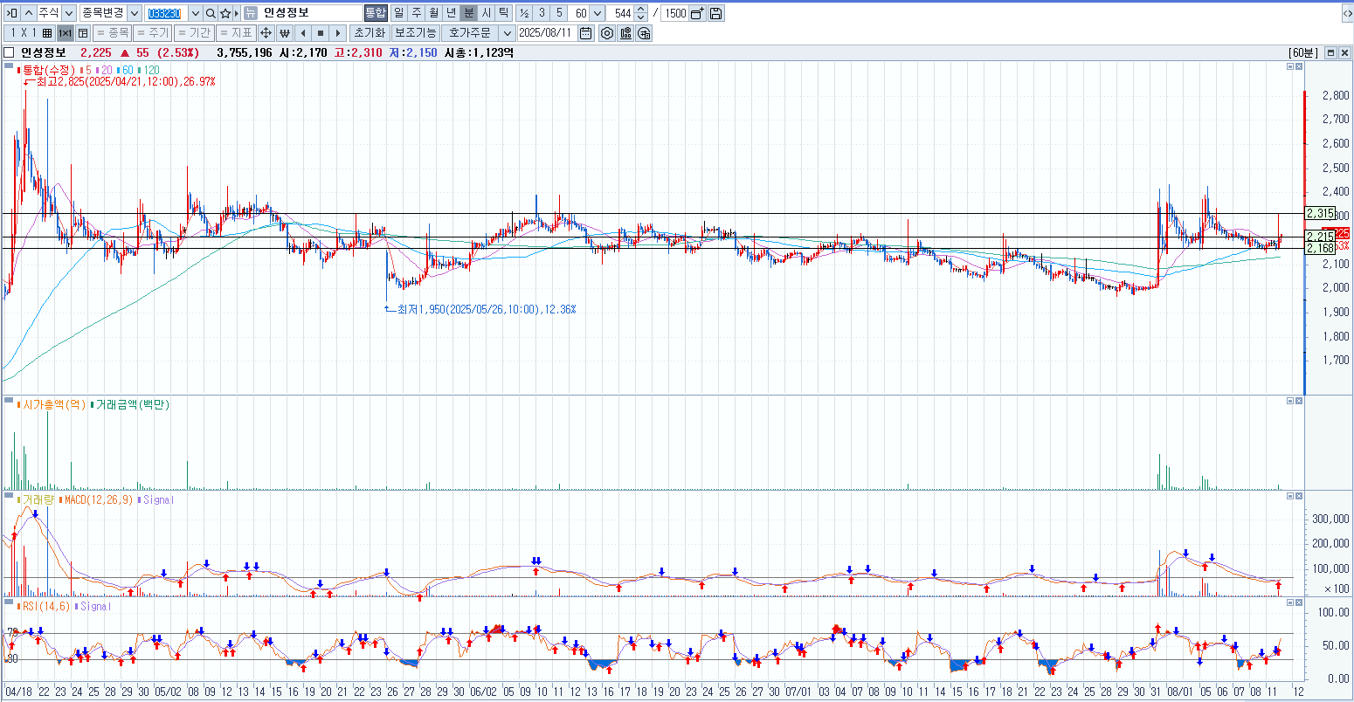Click the favorites star icon
This screenshot has width=1354, height=702.
[x=225, y=13]
